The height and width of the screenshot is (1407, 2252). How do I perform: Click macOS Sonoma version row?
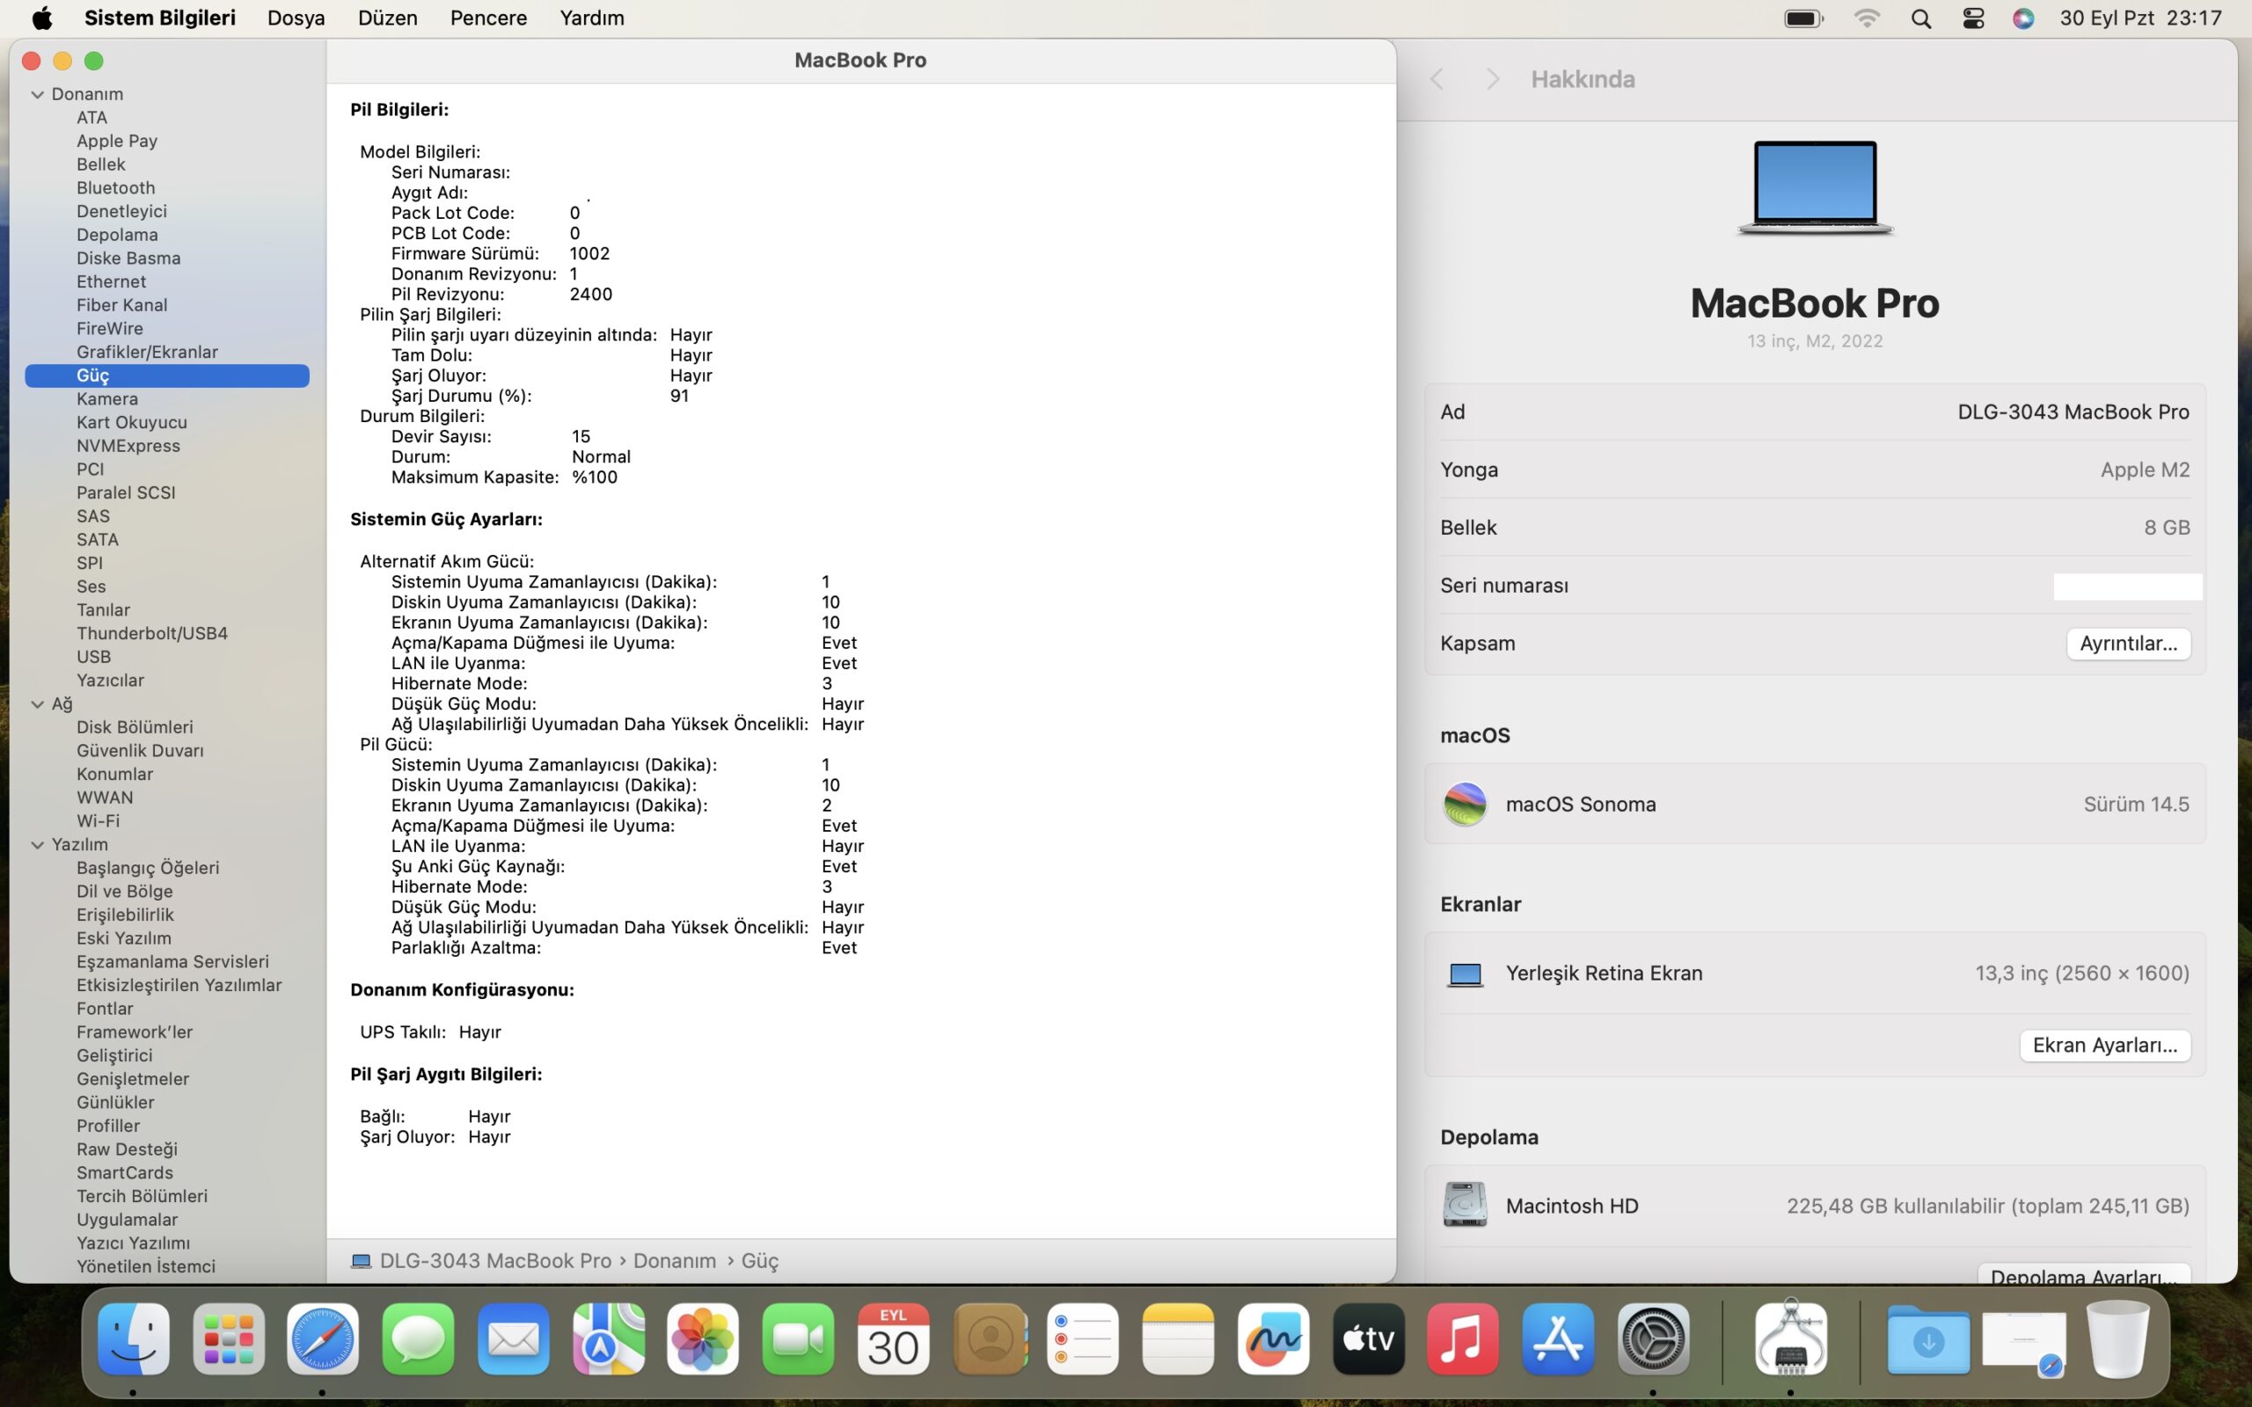1815,804
